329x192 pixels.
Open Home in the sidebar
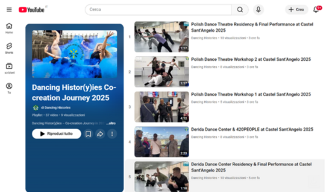click(x=9, y=28)
